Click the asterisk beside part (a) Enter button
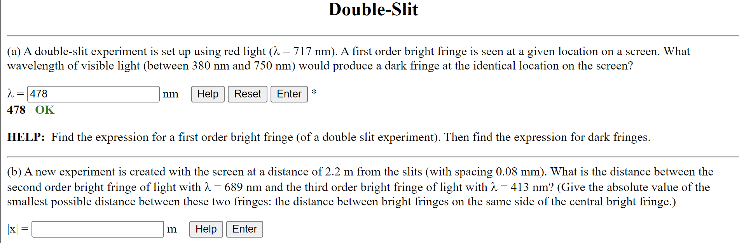 click(314, 92)
